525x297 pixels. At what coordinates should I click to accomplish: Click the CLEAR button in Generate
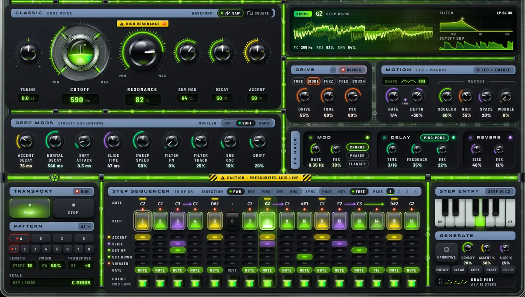(x=459, y=270)
